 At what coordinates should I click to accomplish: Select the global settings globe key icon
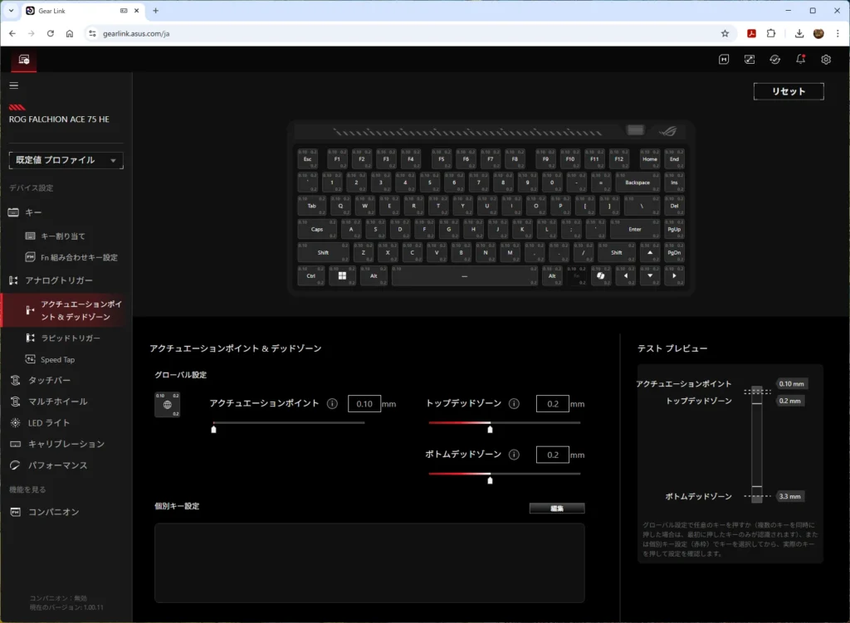coord(168,404)
